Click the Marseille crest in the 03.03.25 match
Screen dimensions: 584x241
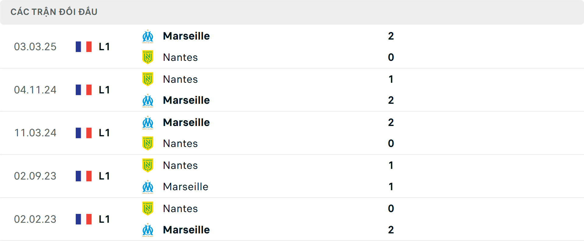pyautogui.click(x=148, y=36)
